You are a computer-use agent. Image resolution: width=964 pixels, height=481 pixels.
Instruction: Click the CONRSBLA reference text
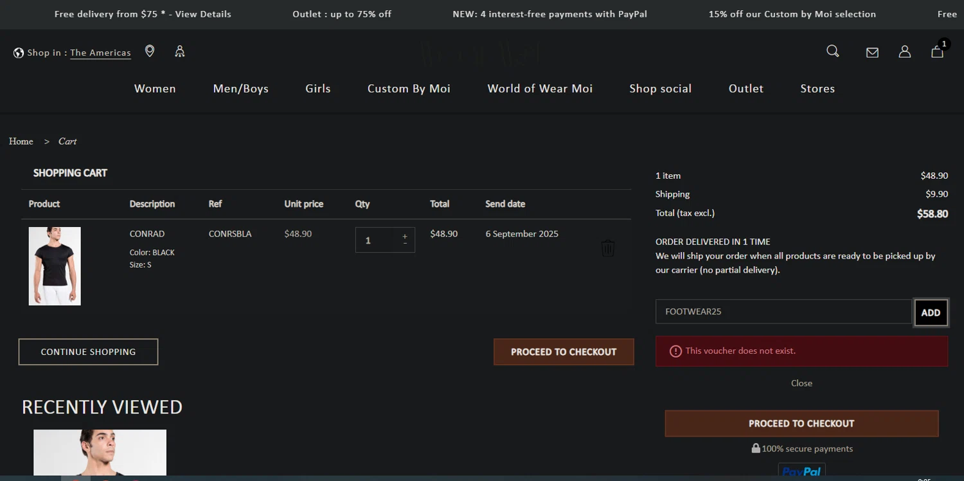tap(230, 234)
